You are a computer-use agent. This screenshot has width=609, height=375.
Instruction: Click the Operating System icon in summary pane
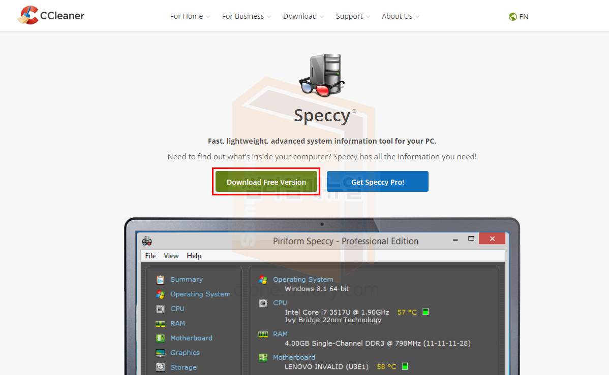pyautogui.click(x=263, y=280)
